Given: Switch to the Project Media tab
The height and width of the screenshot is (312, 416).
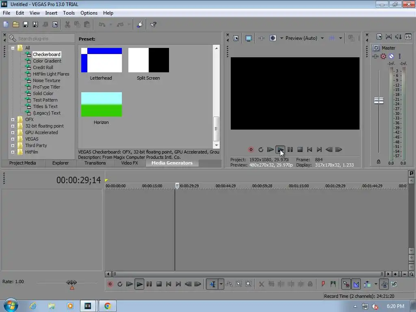Looking at the screenshot, I should pyautogui.click(x=23, y=163).
